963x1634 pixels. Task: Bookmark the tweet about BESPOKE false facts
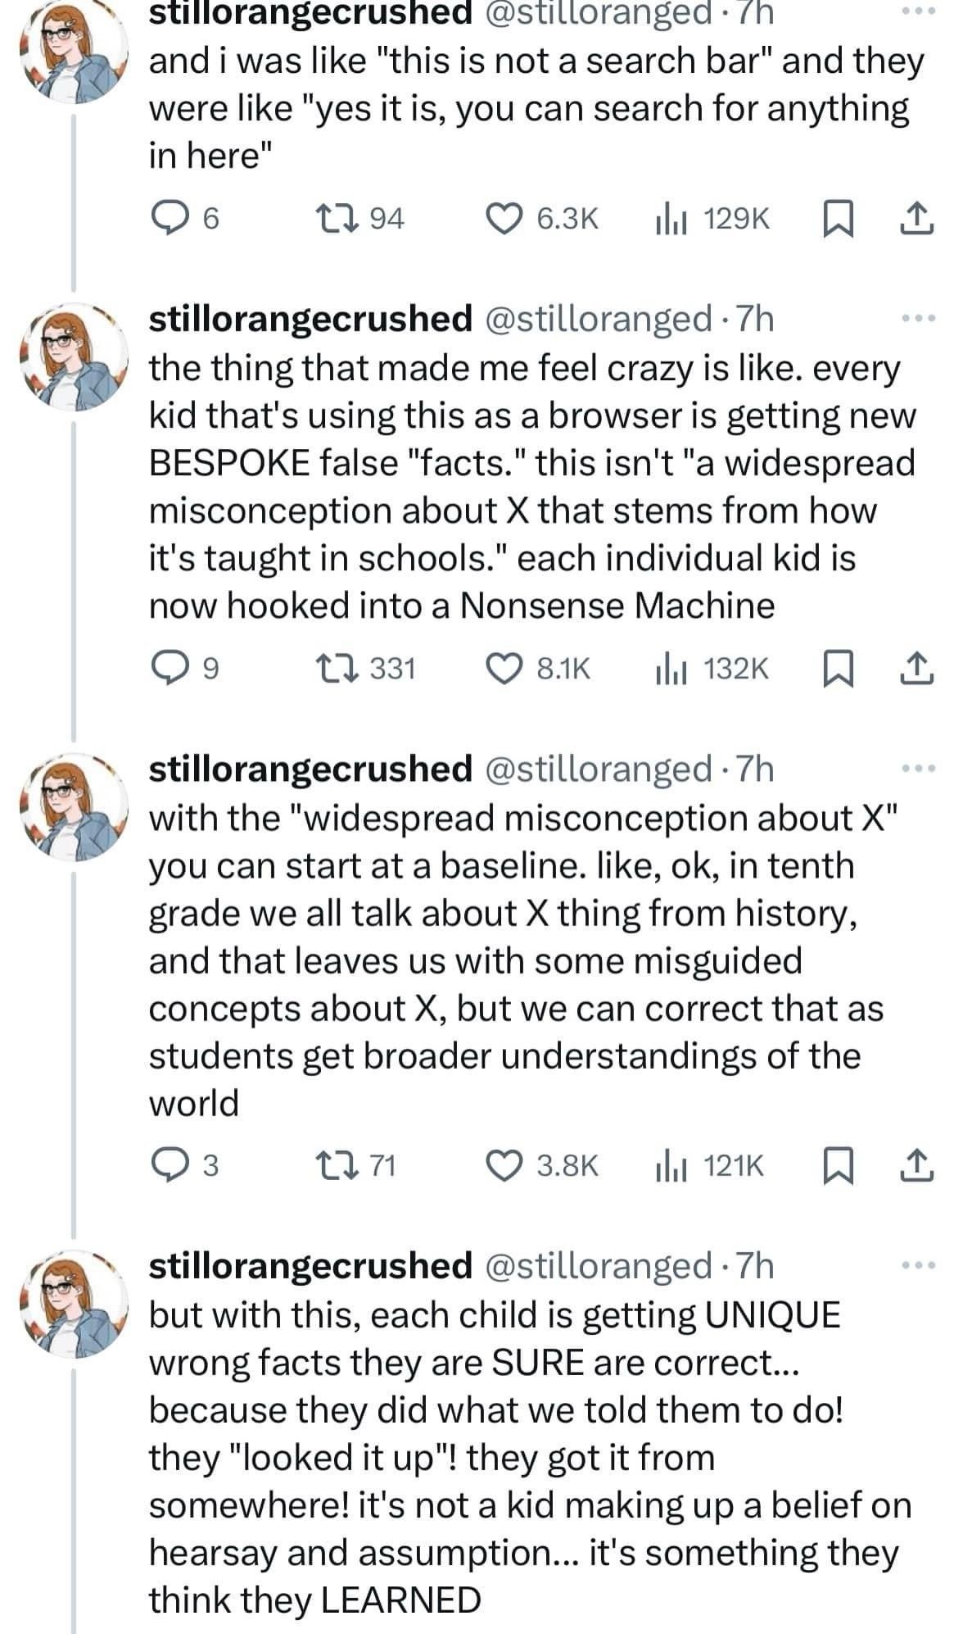(839, 668)
